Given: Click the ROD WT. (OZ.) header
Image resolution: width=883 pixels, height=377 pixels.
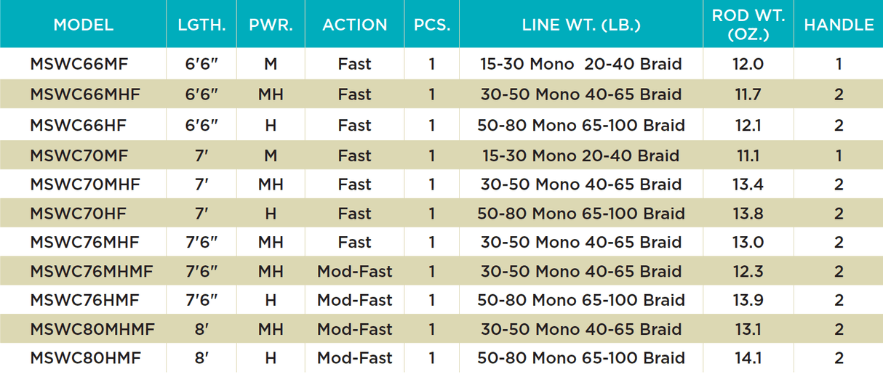Looking at the screenshot, I should point(748,25).
